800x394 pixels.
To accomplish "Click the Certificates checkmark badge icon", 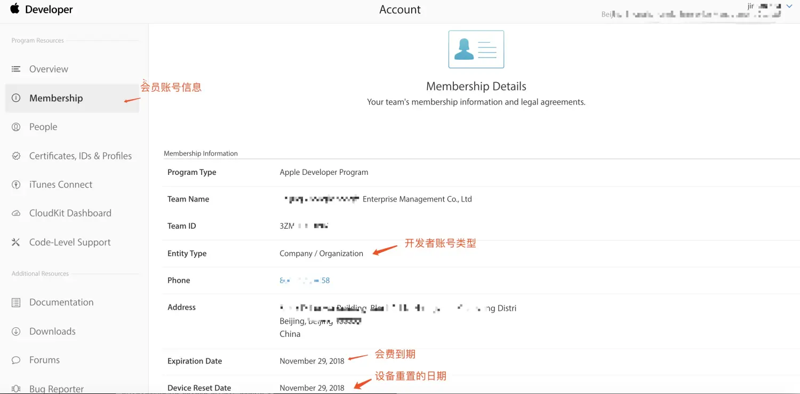I will pos(16,156).
